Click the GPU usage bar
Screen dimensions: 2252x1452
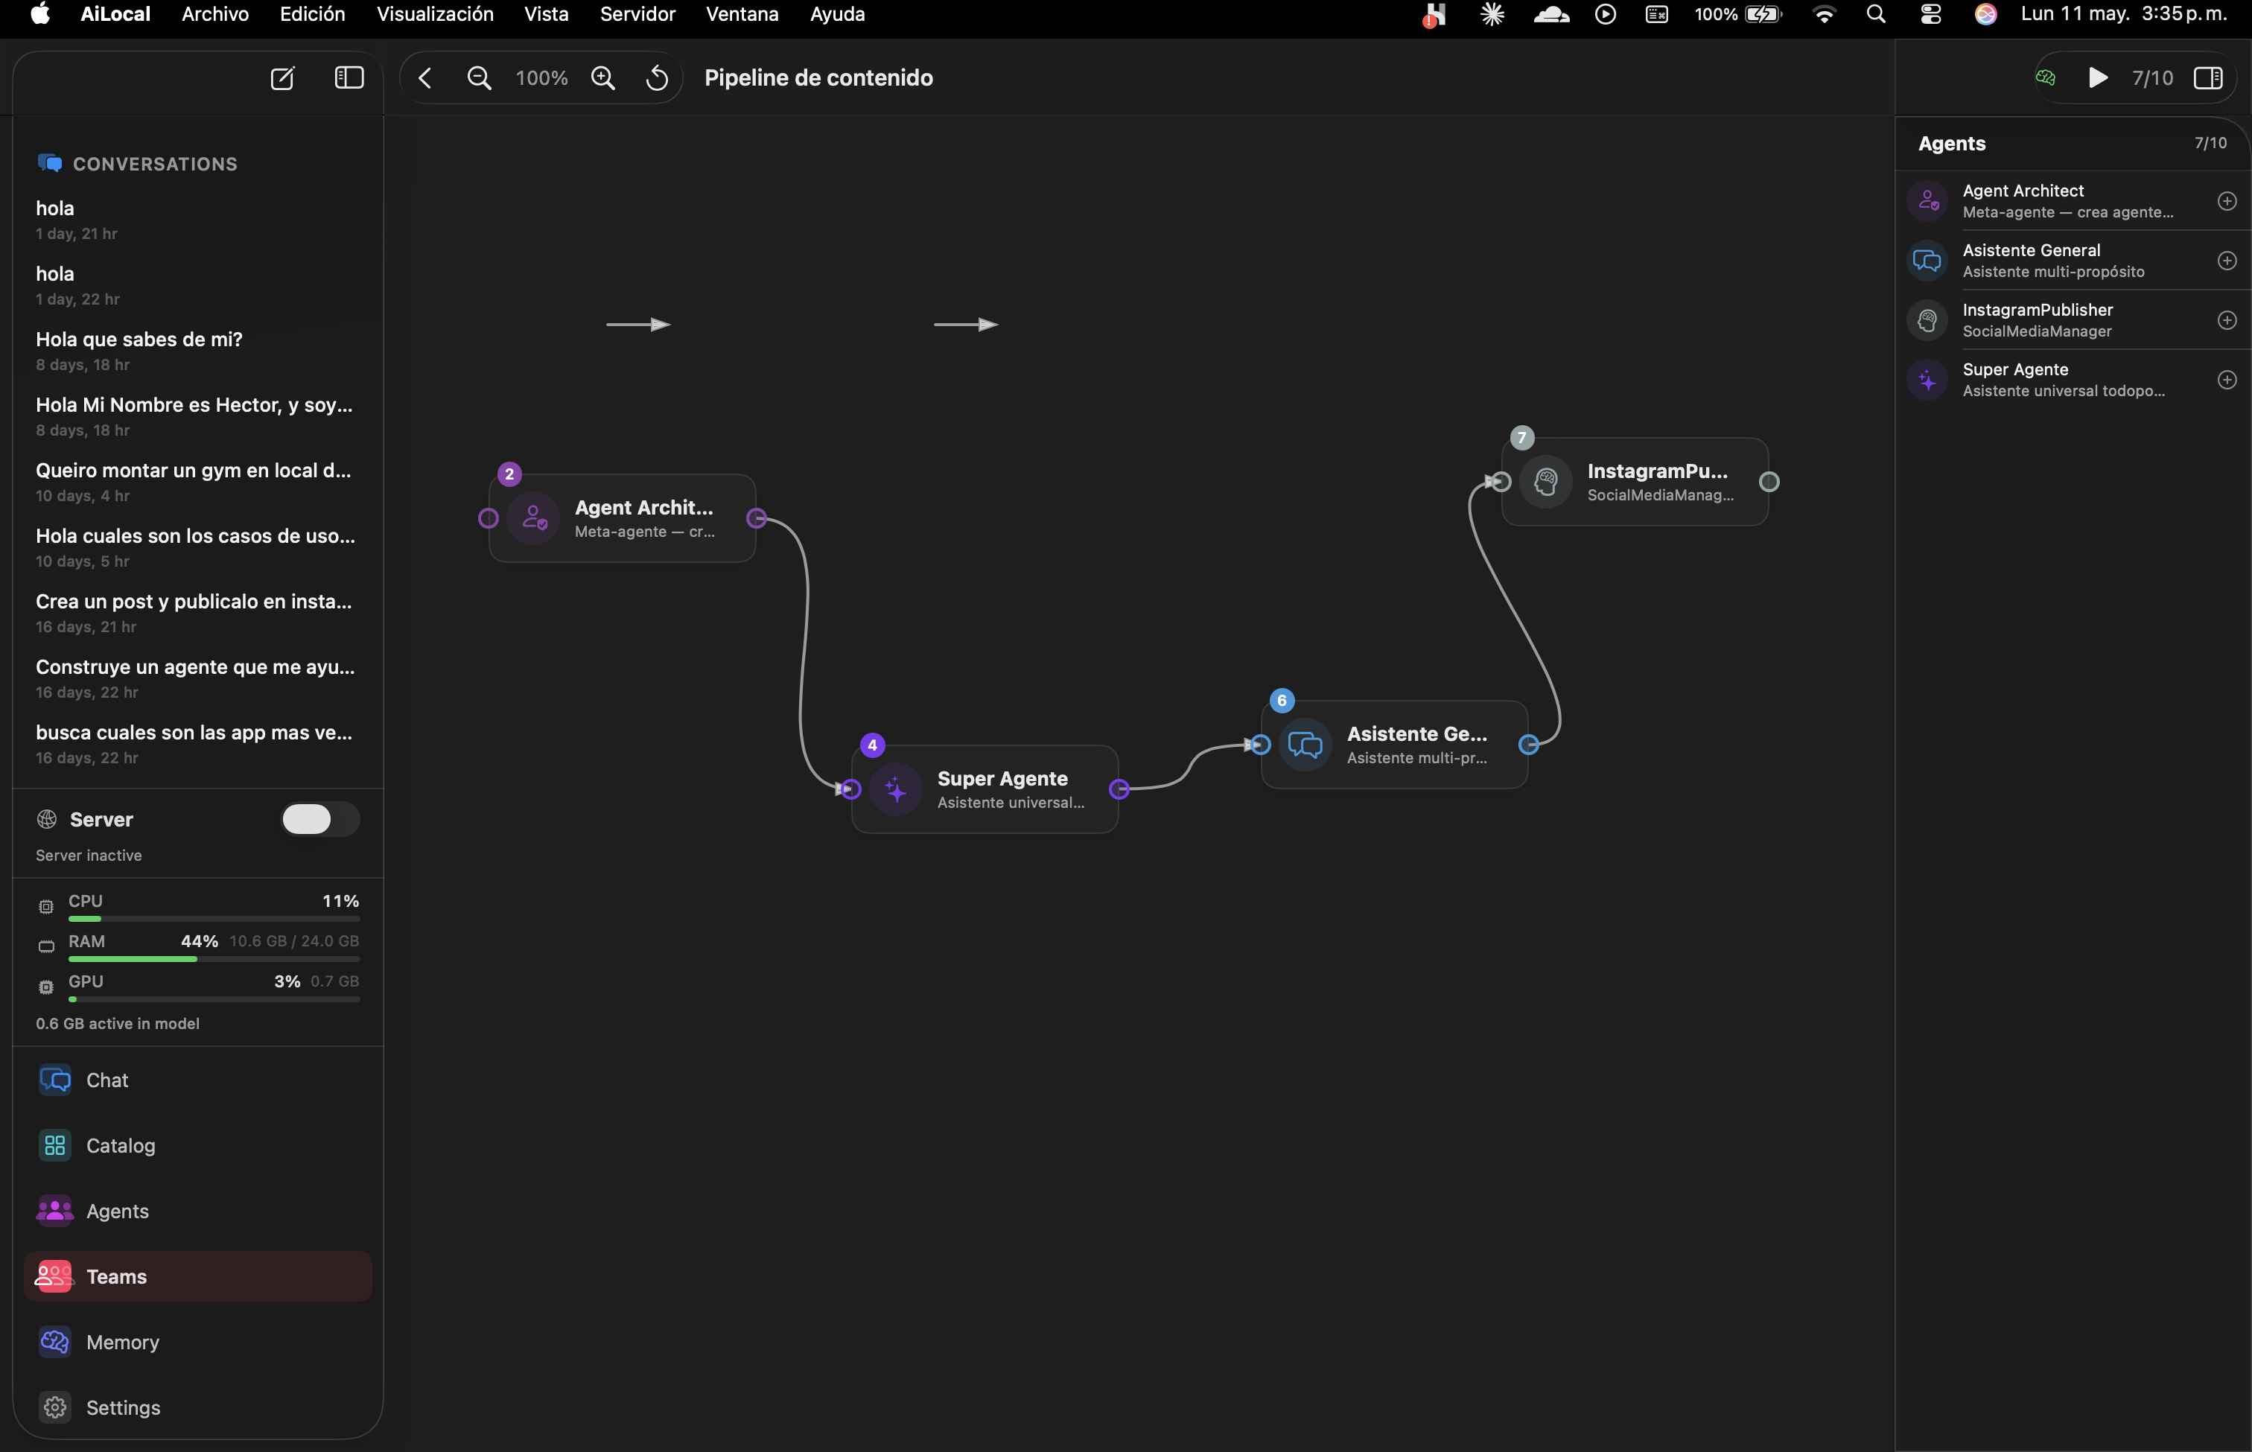pyautogui.click(x=214, y=999)
